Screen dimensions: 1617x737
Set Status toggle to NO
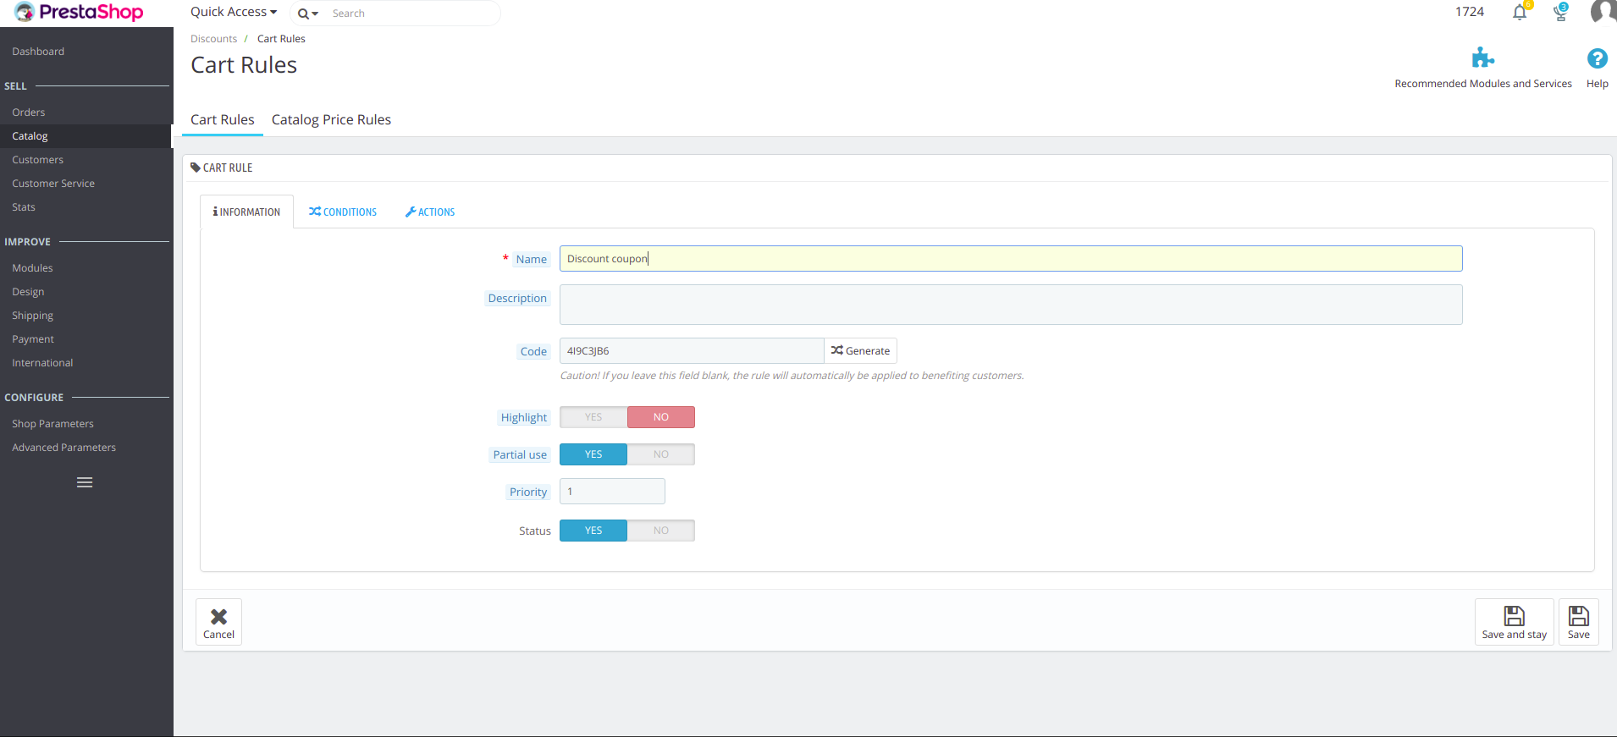[660, 531]
